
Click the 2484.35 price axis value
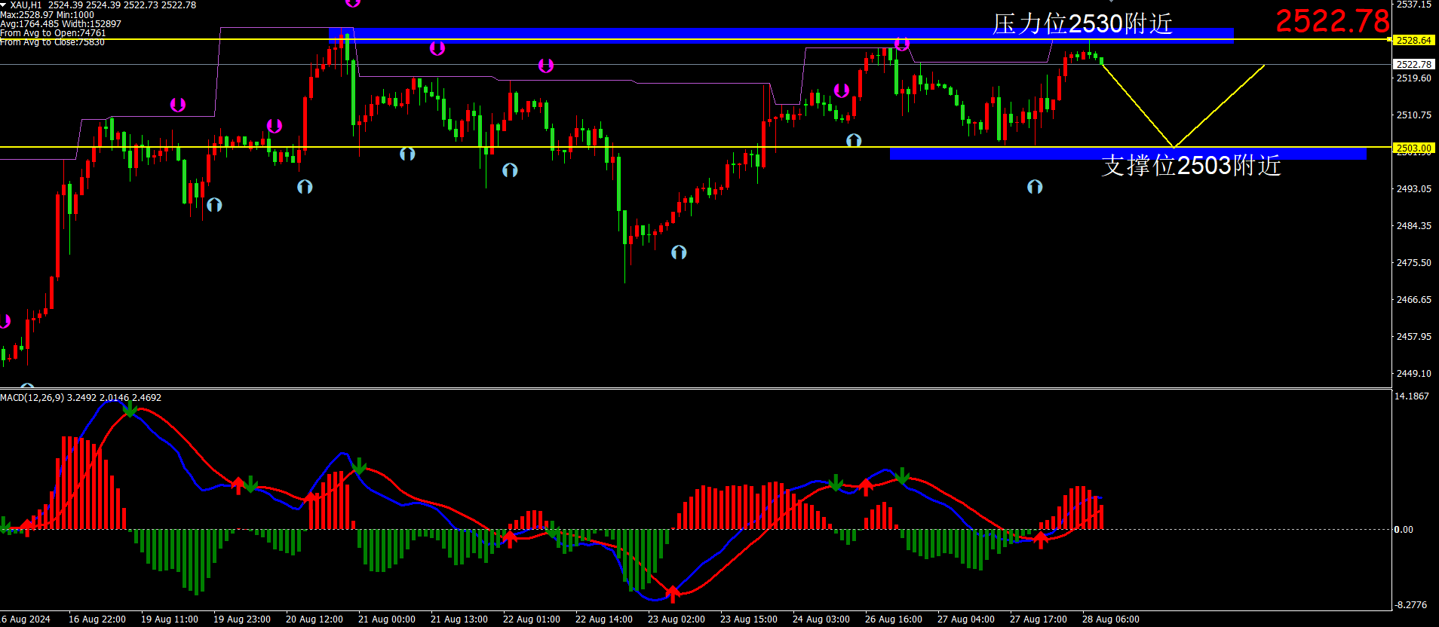click(x=1413, y=225)
